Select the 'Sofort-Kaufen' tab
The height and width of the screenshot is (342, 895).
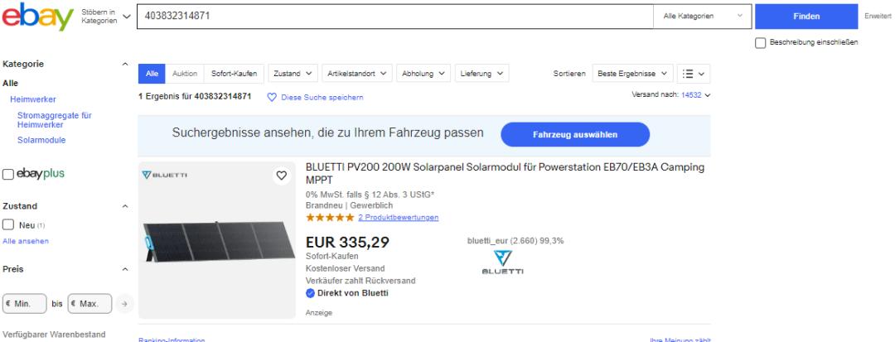(235, 74)
